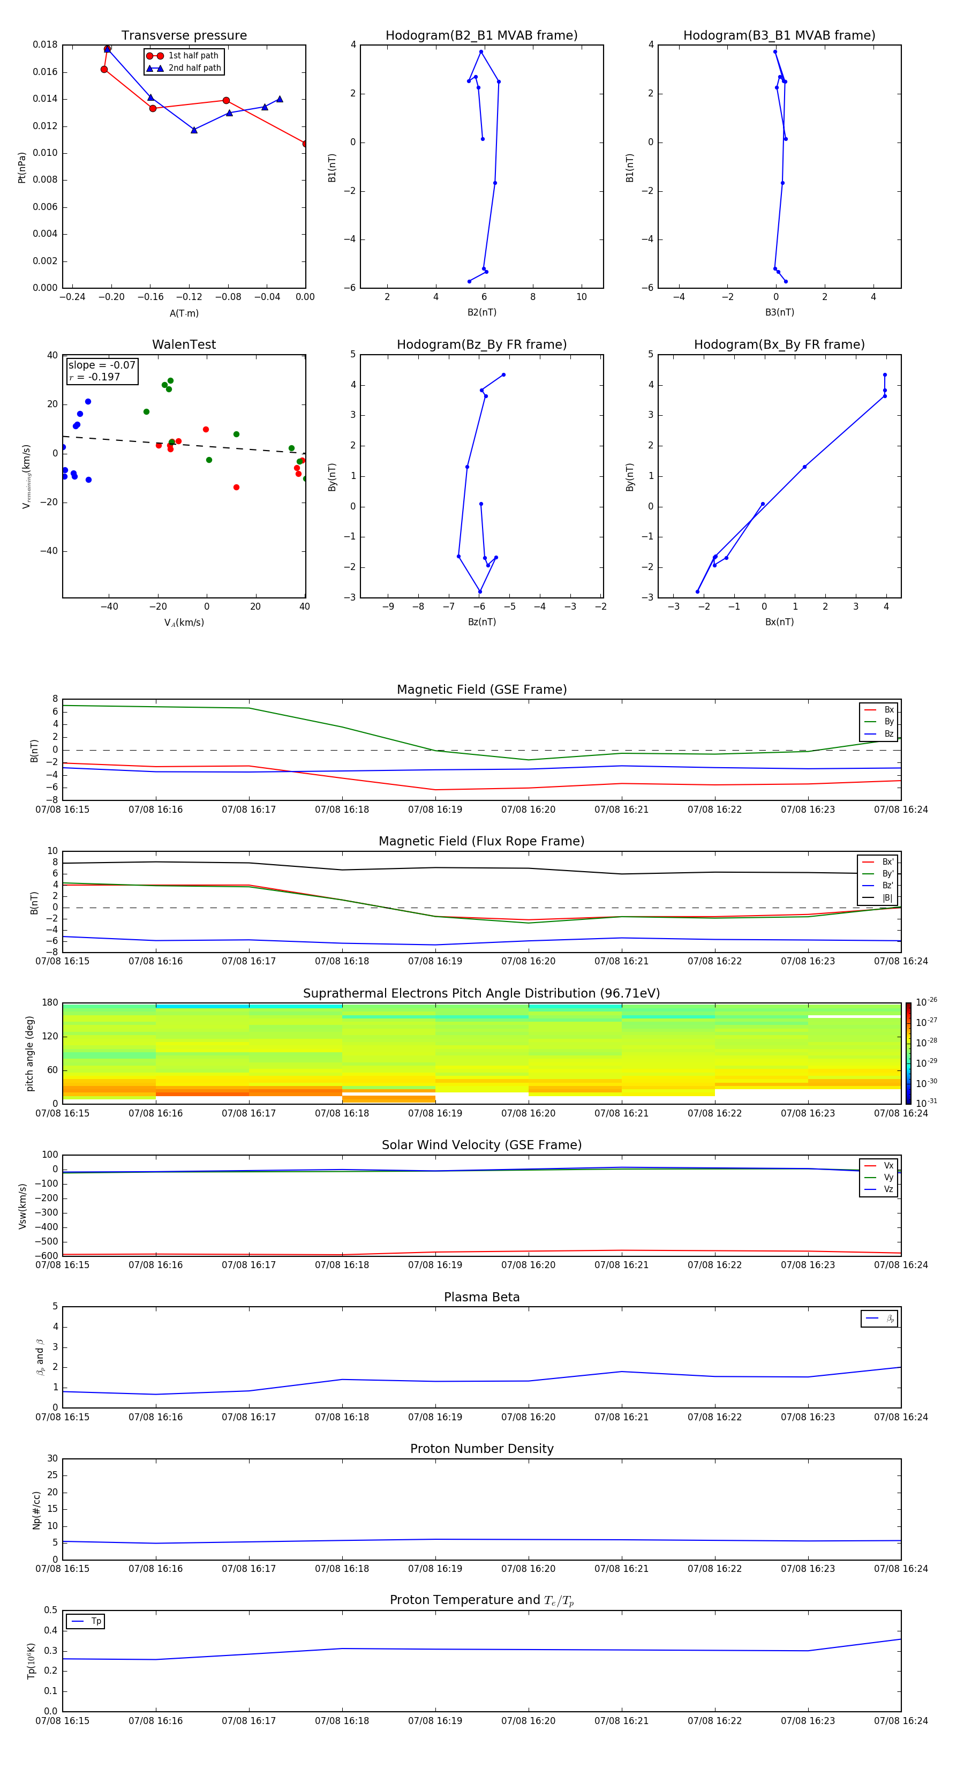Click the black dashed Walen regression line

(184, 444)
